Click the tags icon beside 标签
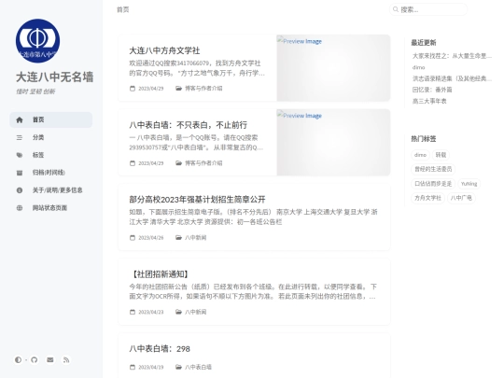504x378 pixels. point(20,155)
